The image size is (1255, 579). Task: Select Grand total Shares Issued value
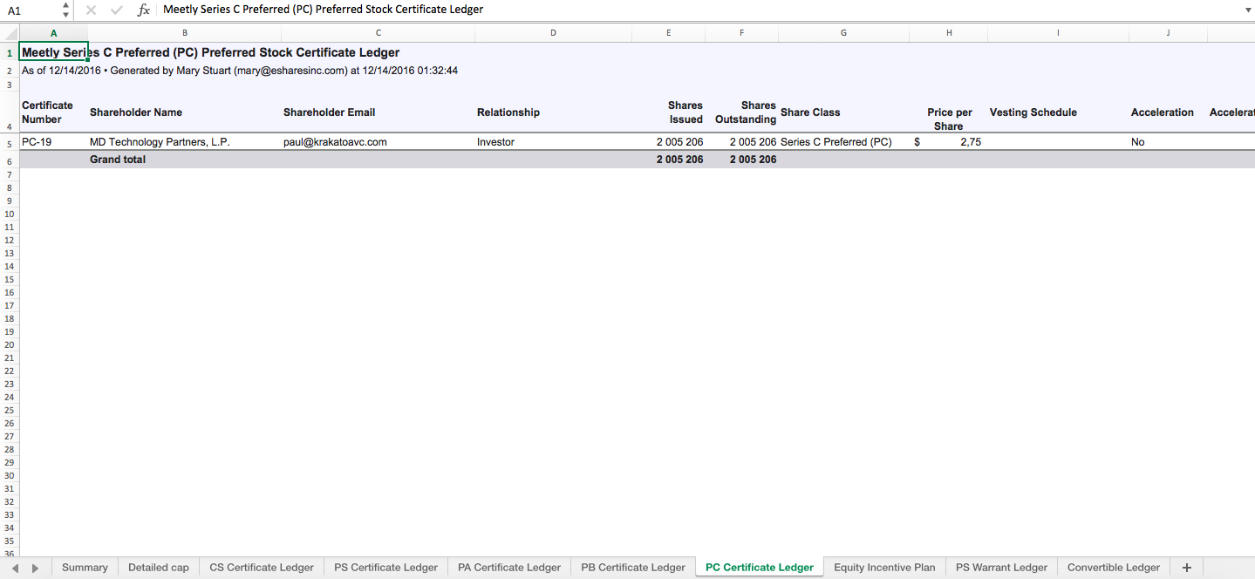pos(668,160)
